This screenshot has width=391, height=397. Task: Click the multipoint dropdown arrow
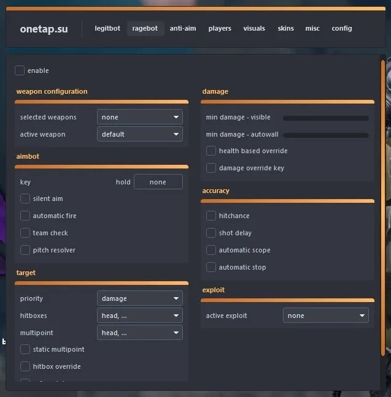[x=176, y=333]
